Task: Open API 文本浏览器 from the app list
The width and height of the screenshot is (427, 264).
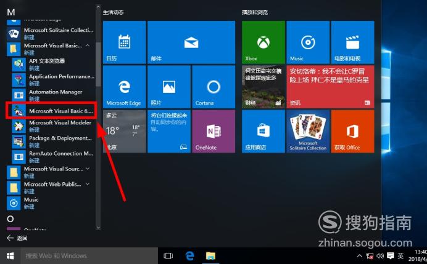Action: 53,65
